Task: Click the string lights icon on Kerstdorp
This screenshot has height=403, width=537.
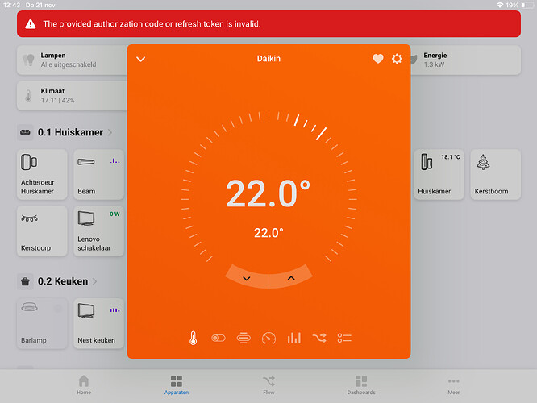Action: point(30,218)
